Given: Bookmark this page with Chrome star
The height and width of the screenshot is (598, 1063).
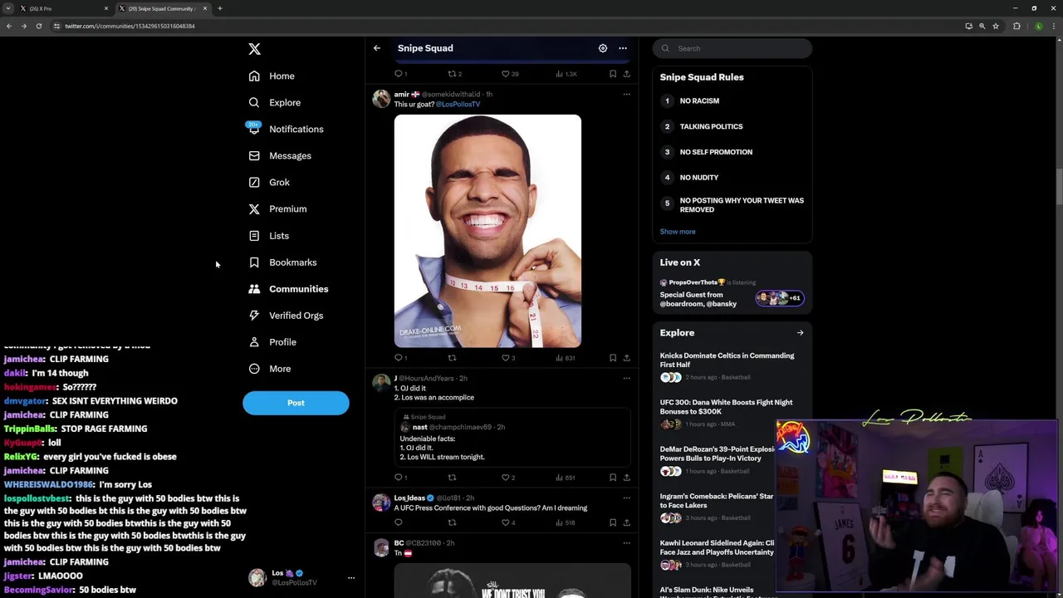Looking at the screenshot, I should tap(995, 26).
